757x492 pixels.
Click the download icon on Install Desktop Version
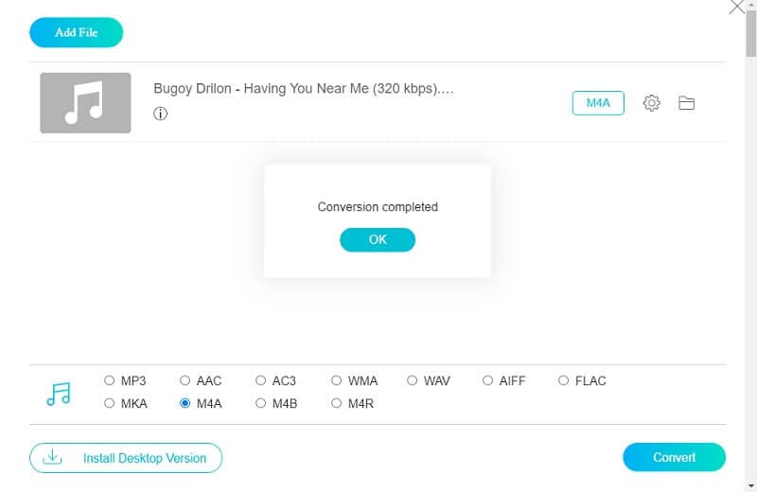tap(54, 458)
